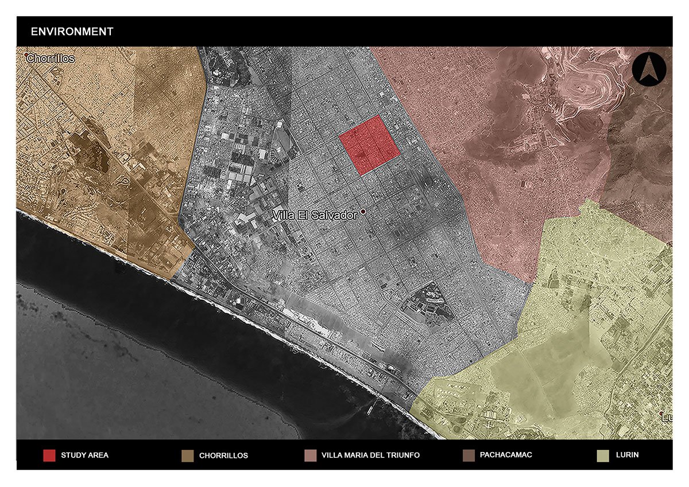Image resolution: width=689 pixels, height=487 pixels.
Task: Click the pink Villa Maria del Triunfo swatch
Action: click(309, 455)
